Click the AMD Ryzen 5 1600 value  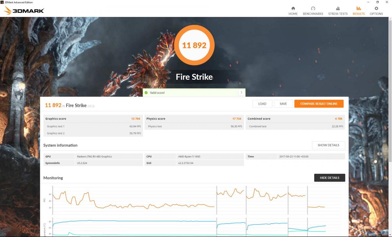click(x=189, y=156)
